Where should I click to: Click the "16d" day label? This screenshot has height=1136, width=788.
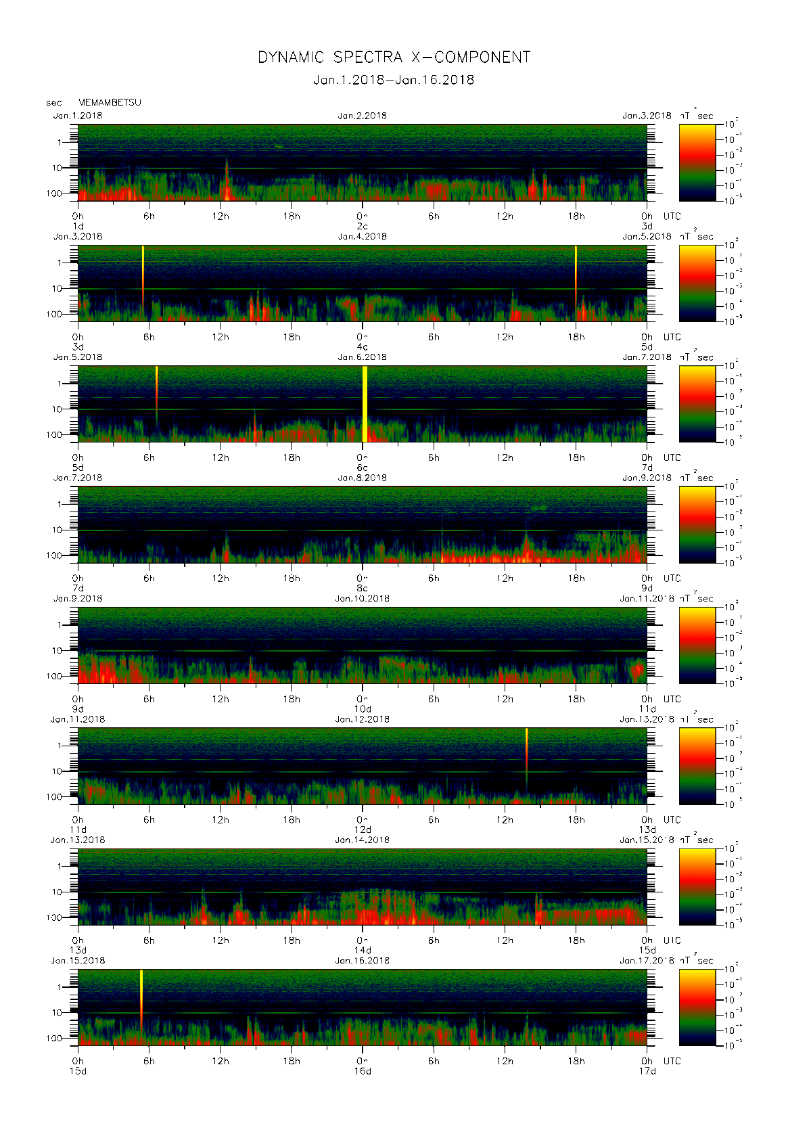coord(363,1071)
